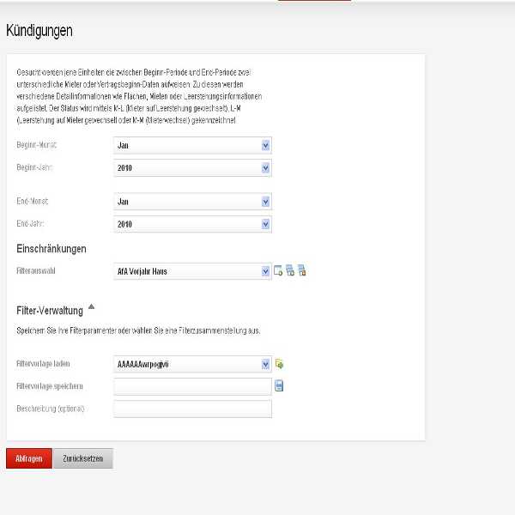Open the Filterauswahl dropdown showing AfA Vorjahr Haus

click(192, 271)
